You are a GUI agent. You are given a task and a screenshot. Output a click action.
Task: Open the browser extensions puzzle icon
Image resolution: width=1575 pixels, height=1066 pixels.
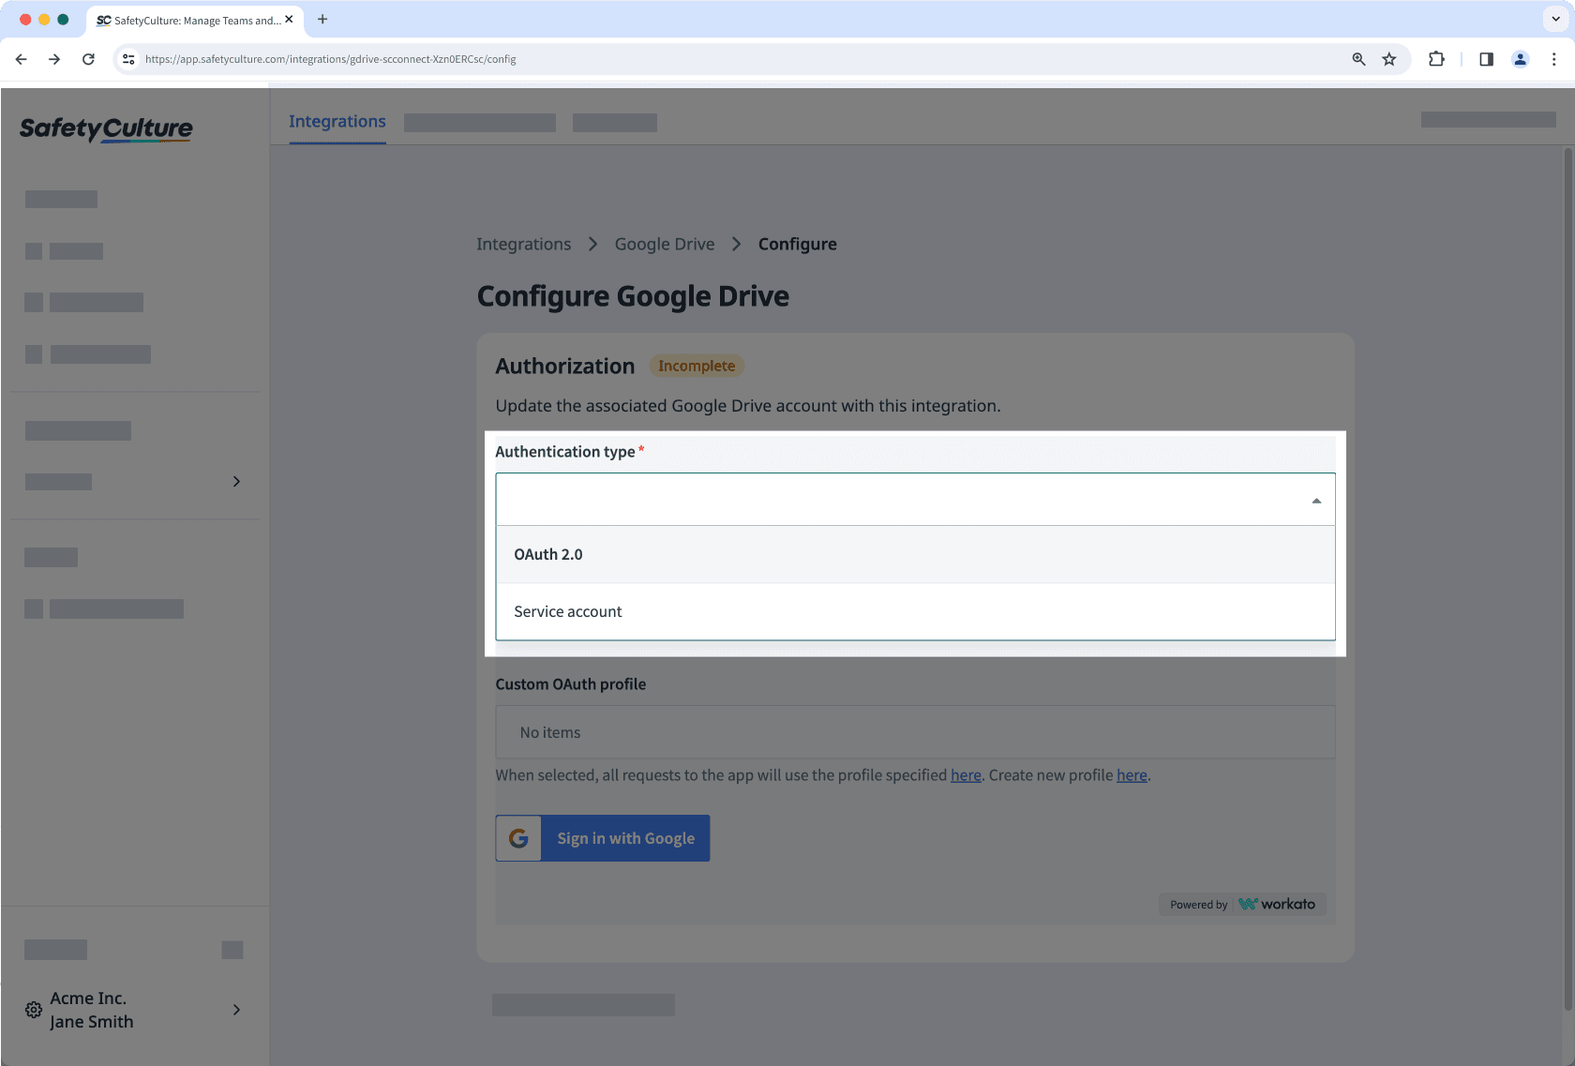[x=1435, y=58]
